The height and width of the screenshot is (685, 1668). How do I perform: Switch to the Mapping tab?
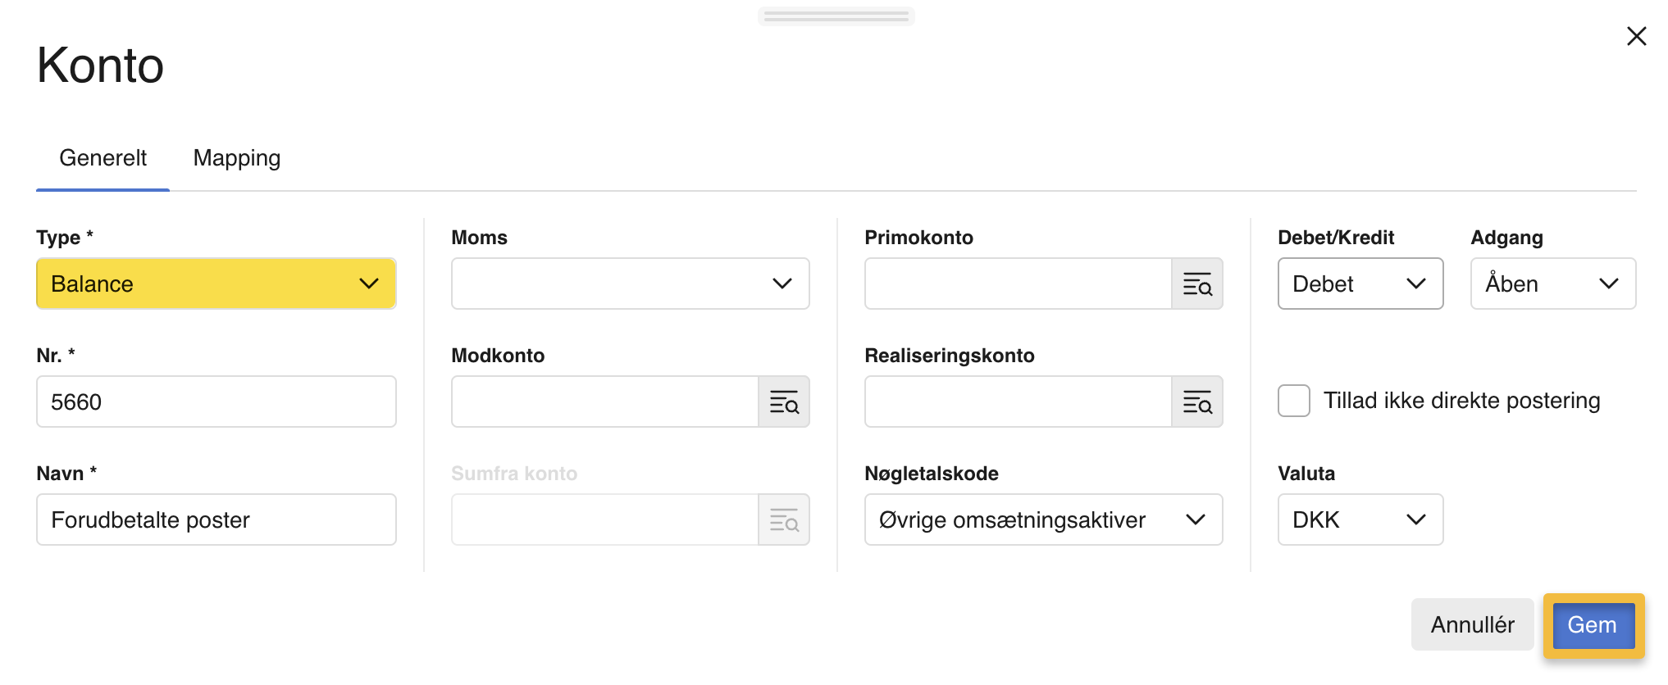pyautogui.click(x=236, y=157)
